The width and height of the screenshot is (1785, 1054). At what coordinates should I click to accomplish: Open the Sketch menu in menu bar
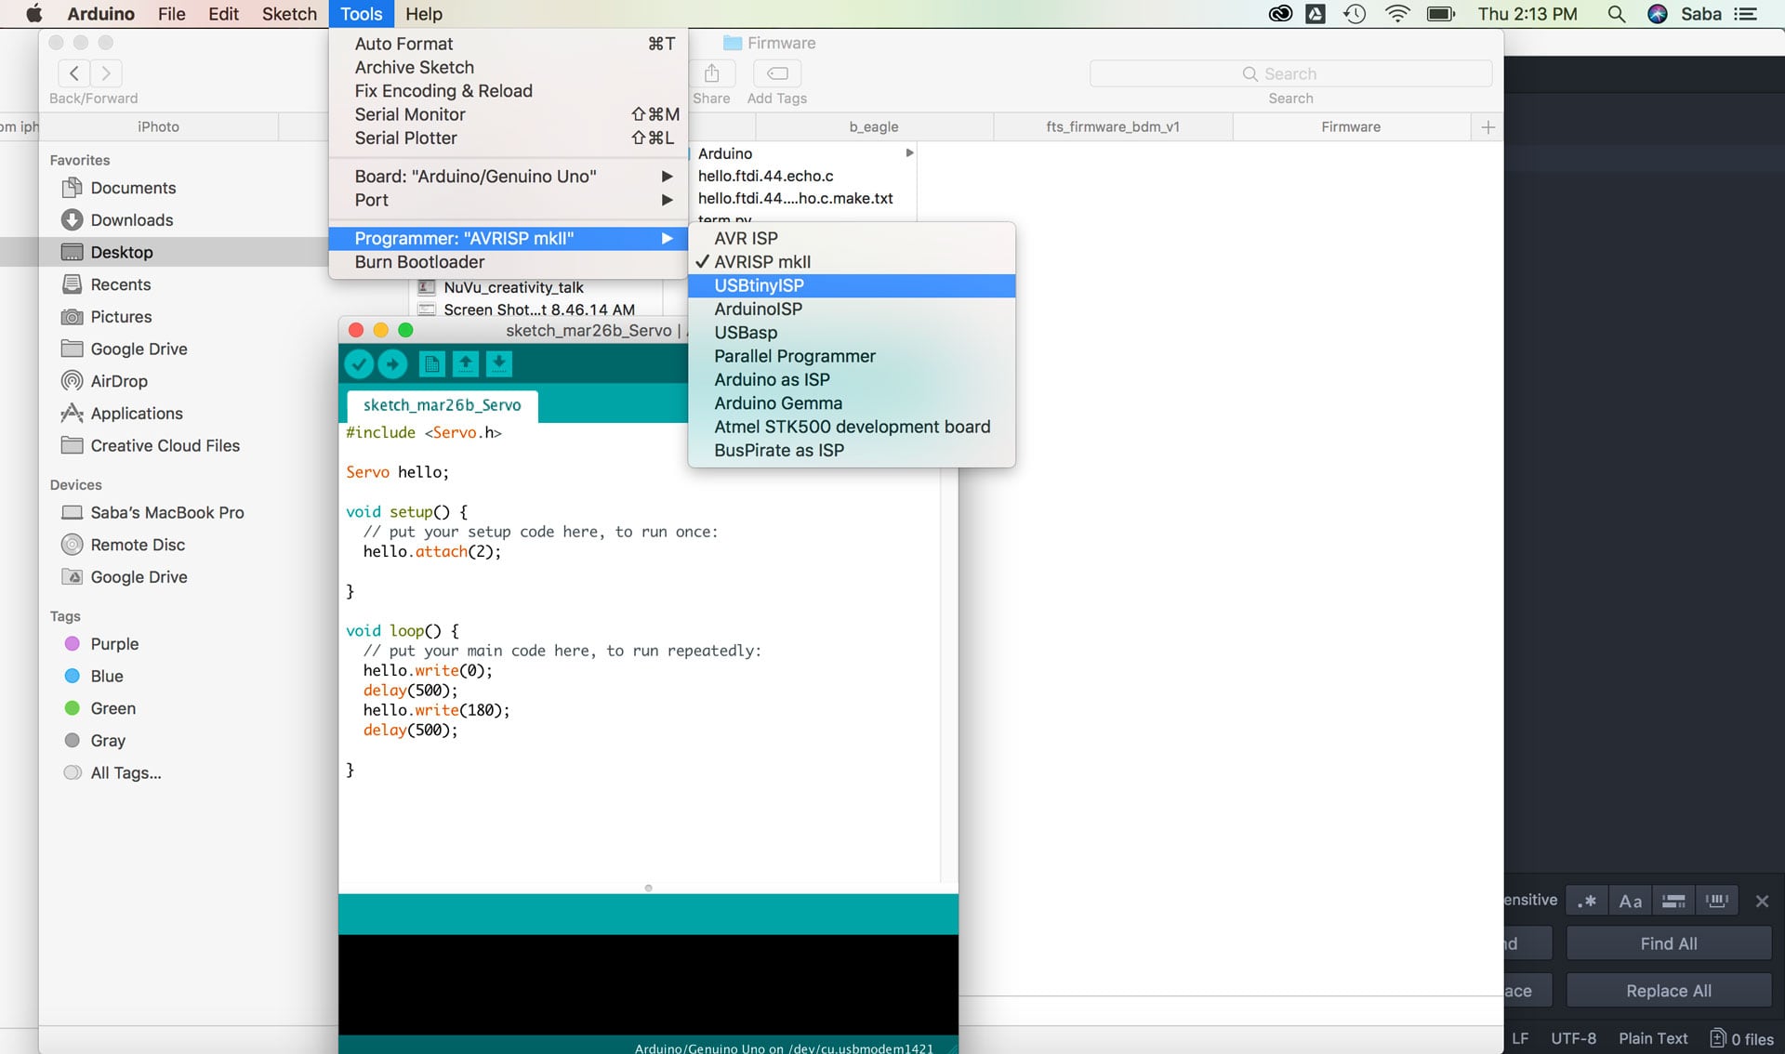coord(289,14)
